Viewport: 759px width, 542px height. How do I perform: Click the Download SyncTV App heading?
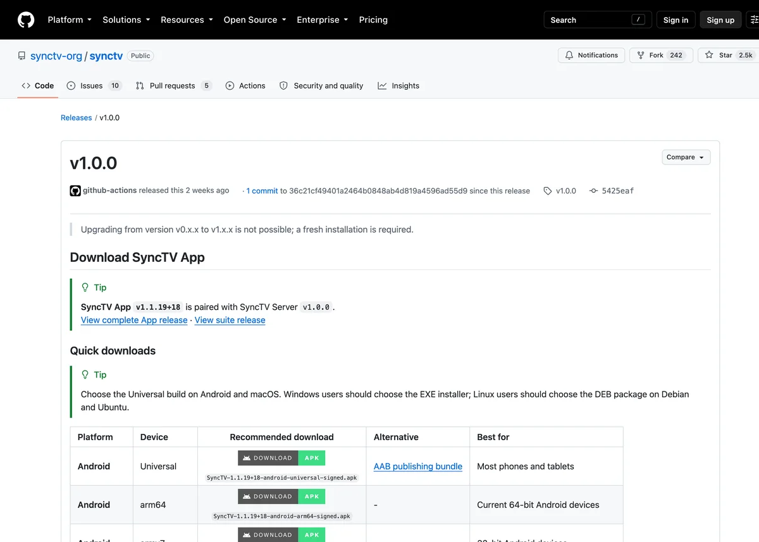coord(137,257)
